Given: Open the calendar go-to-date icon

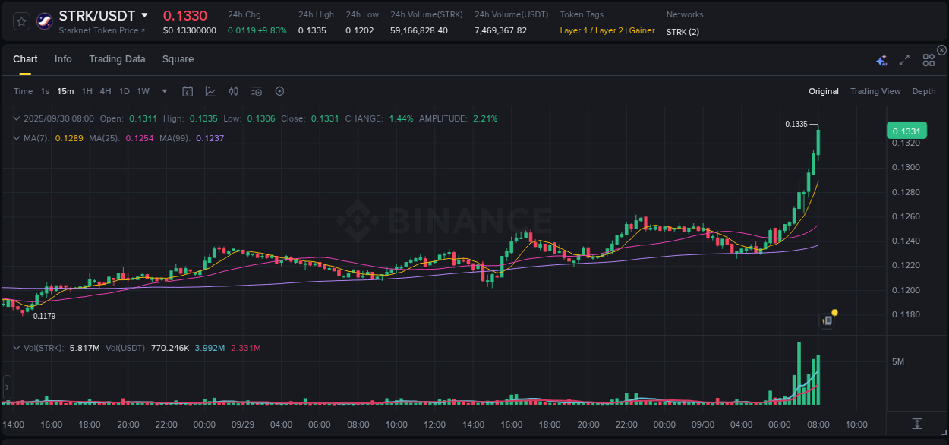Looking at the screenshot, I should pyautogui.click(x=188, y=90).
